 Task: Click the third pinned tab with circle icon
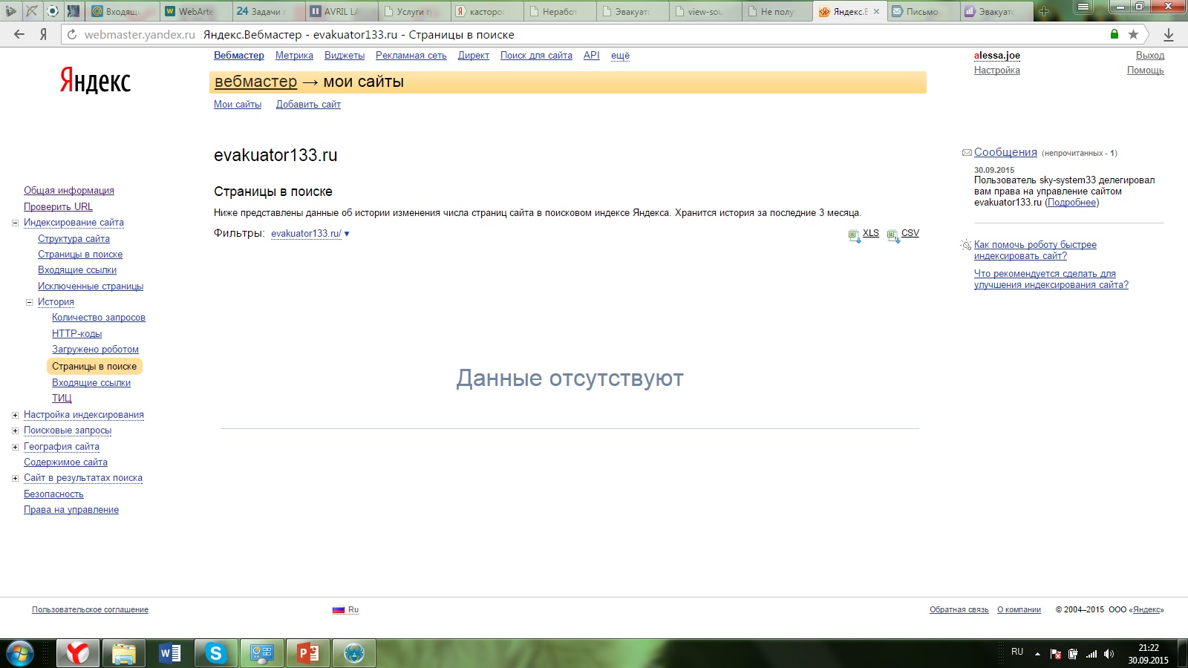click(52, 11)
